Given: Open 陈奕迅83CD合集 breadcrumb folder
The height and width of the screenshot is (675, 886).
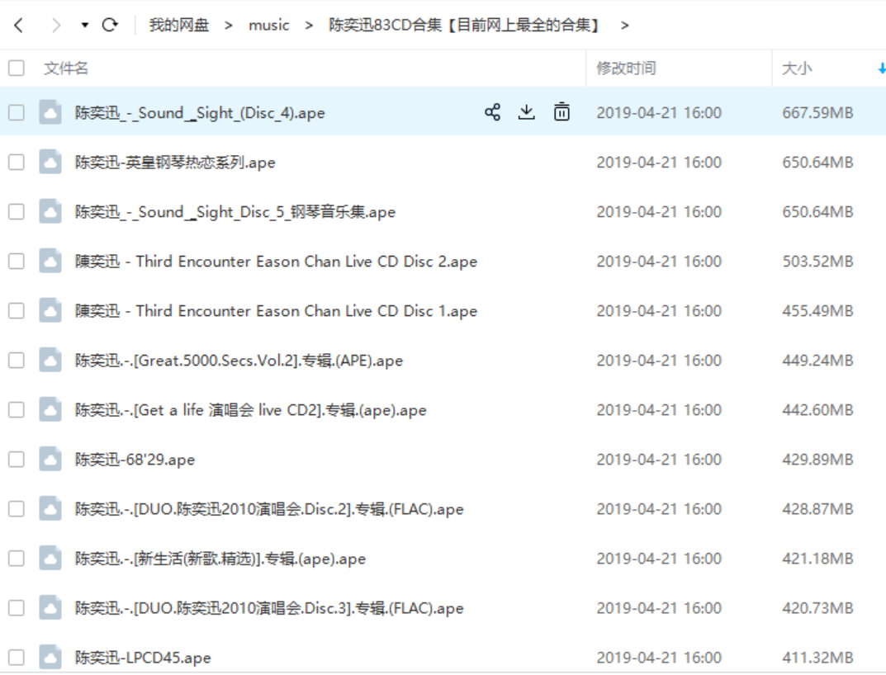Looking at the screenshot, I should tap(464, 25).
